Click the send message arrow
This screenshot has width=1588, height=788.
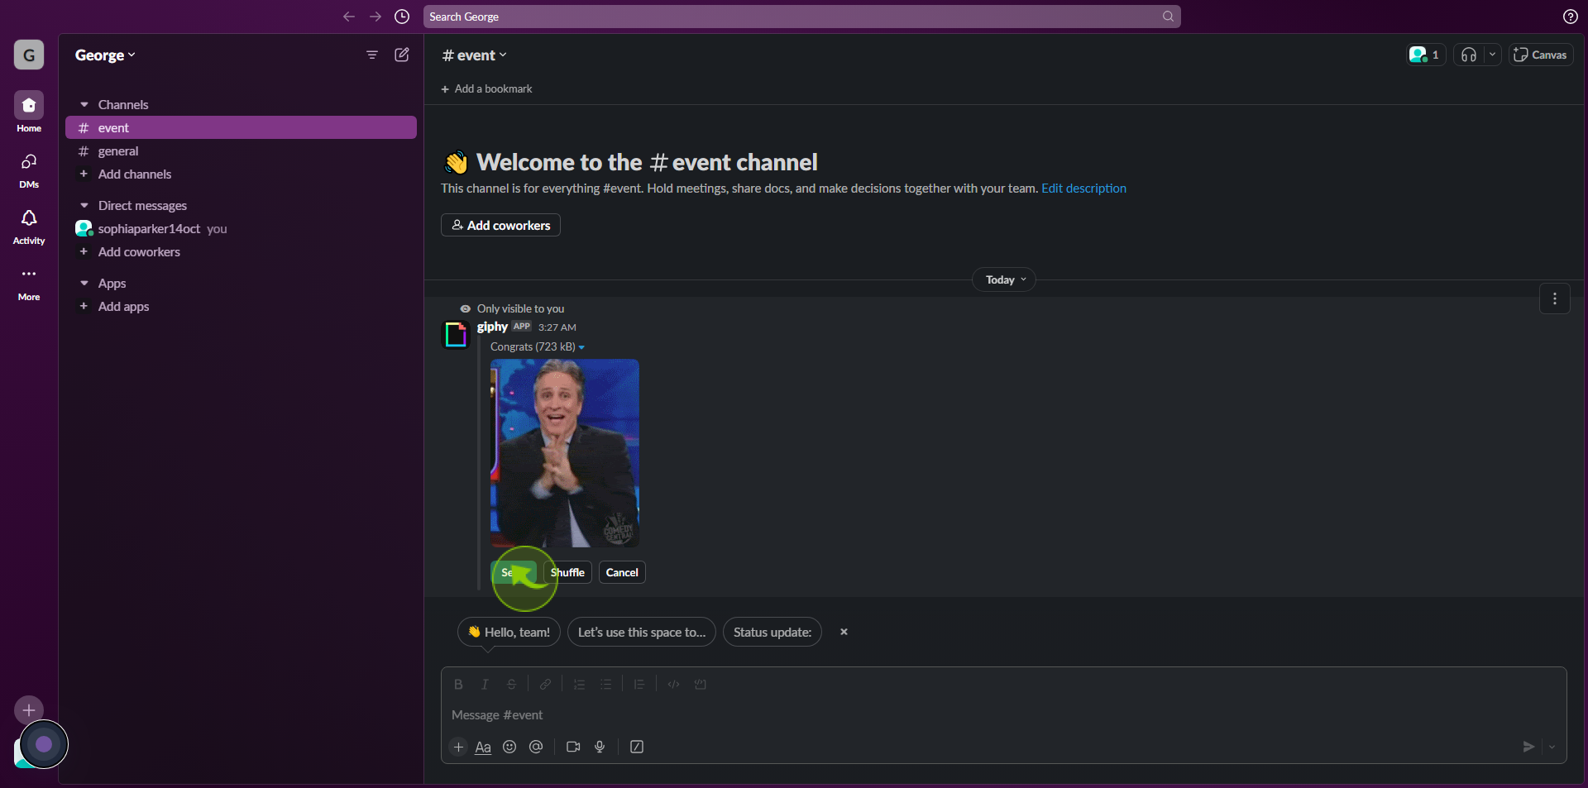[x=1528, y=747]
